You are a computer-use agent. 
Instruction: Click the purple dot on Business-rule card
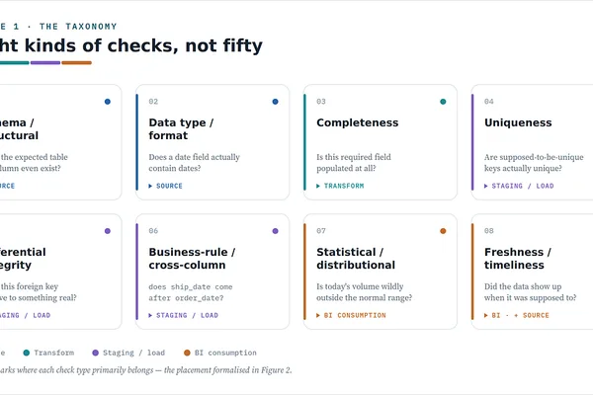pos(276,231)
